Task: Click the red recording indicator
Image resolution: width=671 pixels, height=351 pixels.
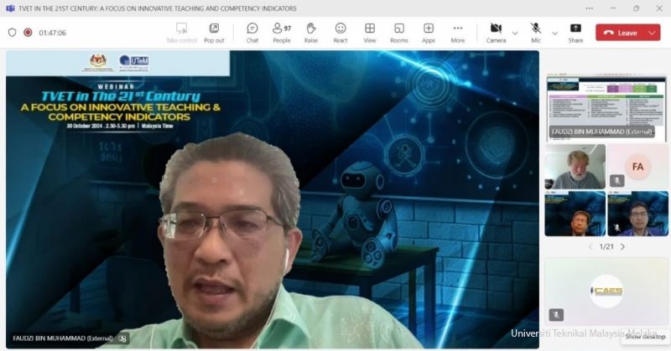Action: pyautogui.click(x=28, y=33)
